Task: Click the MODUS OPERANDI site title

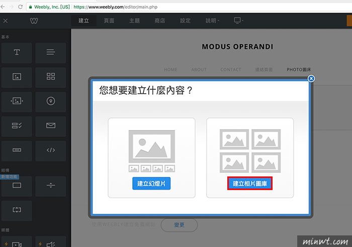Action: coord(237,46)
